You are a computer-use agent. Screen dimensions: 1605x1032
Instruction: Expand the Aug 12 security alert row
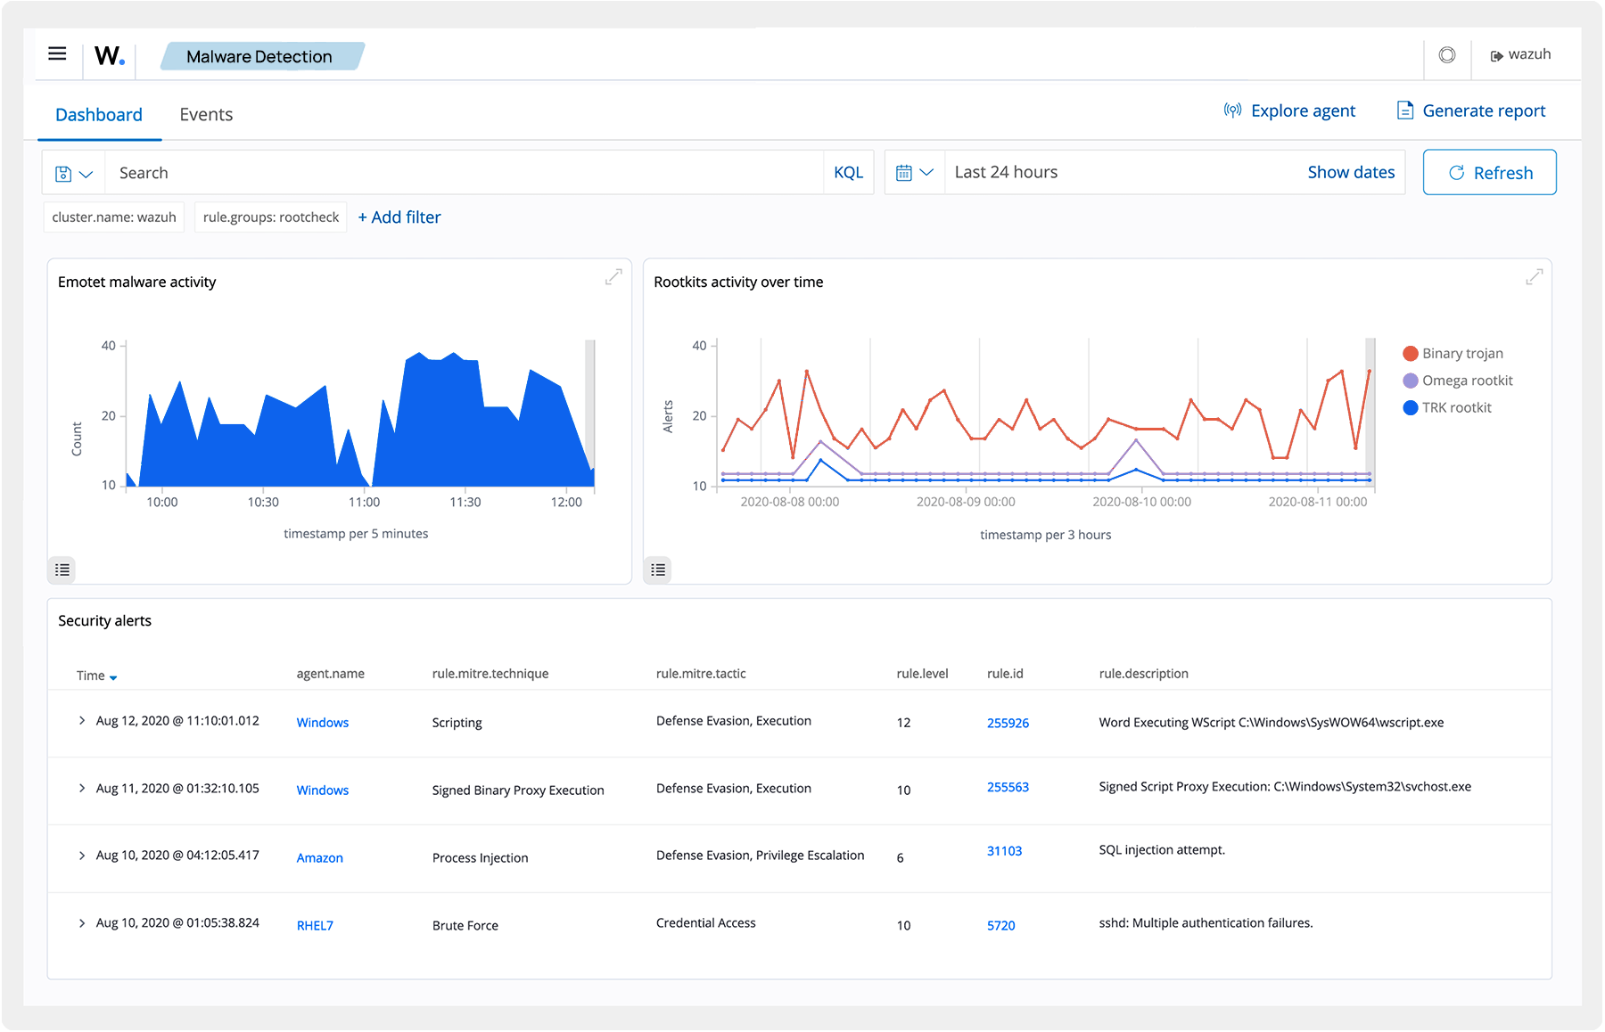click(82, 722)
